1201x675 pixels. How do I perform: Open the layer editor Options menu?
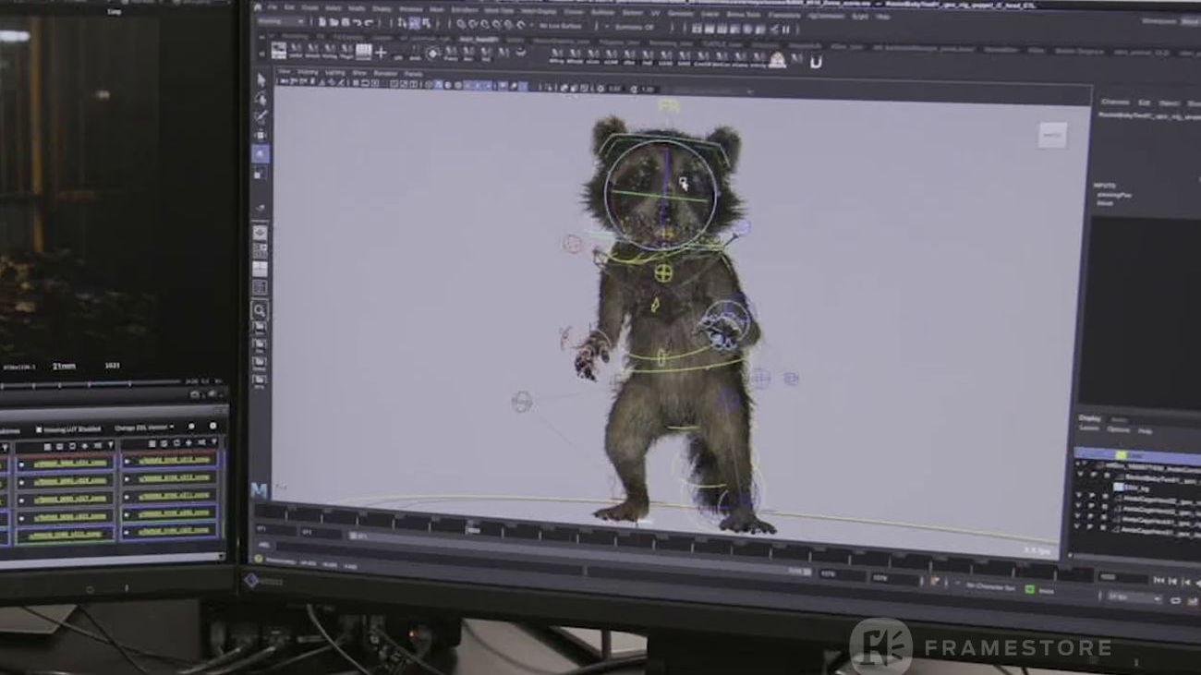(x=1118, y=430)
